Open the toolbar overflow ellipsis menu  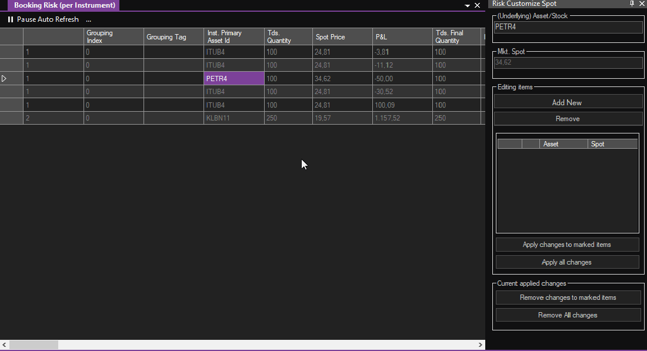(x=89, y=19)
